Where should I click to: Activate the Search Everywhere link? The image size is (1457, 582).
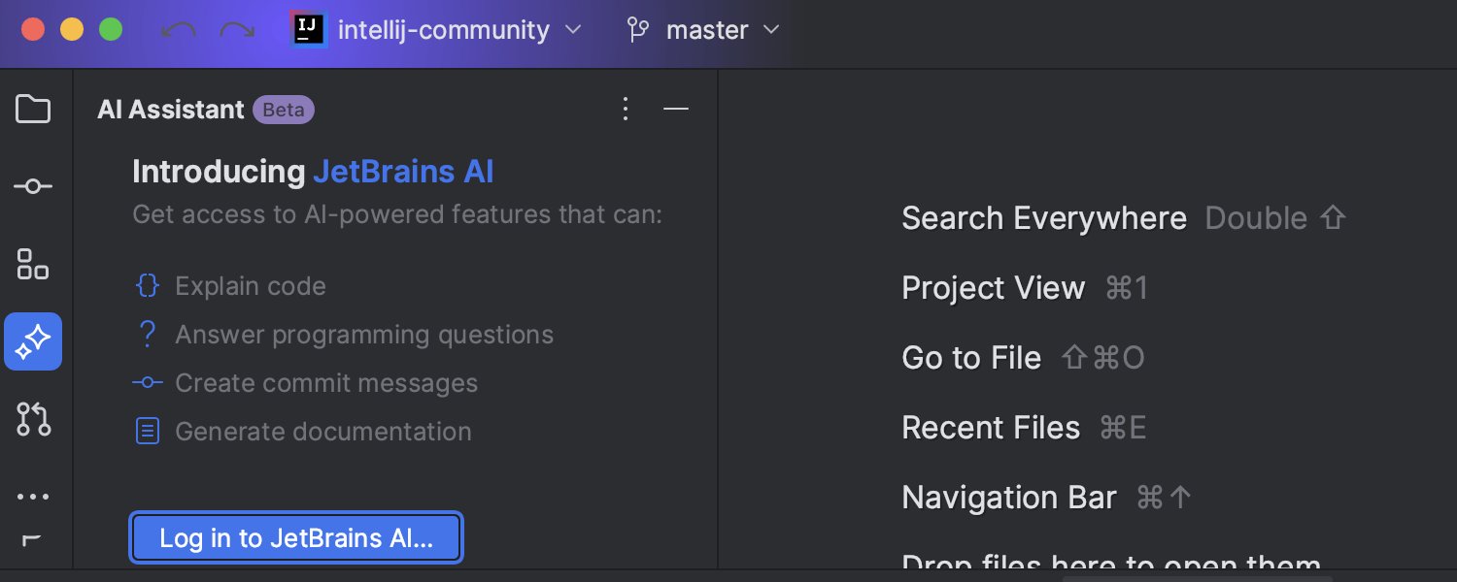click(1044, 217)
